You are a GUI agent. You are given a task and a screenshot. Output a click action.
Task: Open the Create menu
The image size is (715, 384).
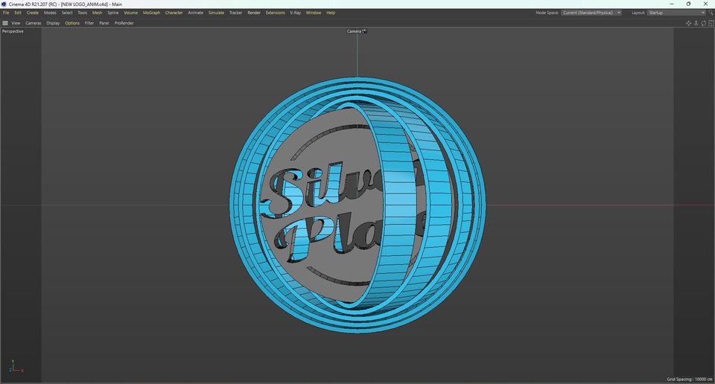point(32,13)
